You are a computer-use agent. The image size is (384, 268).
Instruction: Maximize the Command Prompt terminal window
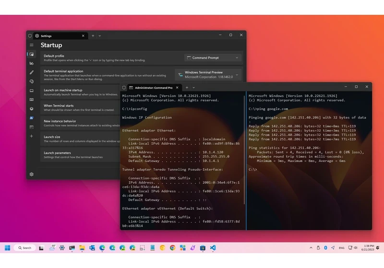click(x=356, y=87)
